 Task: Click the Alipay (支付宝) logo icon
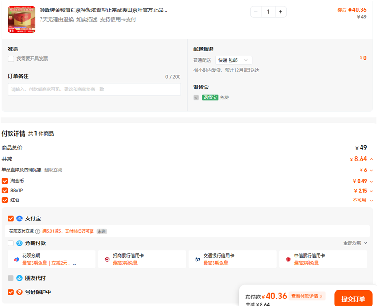(x=20, y=219)
